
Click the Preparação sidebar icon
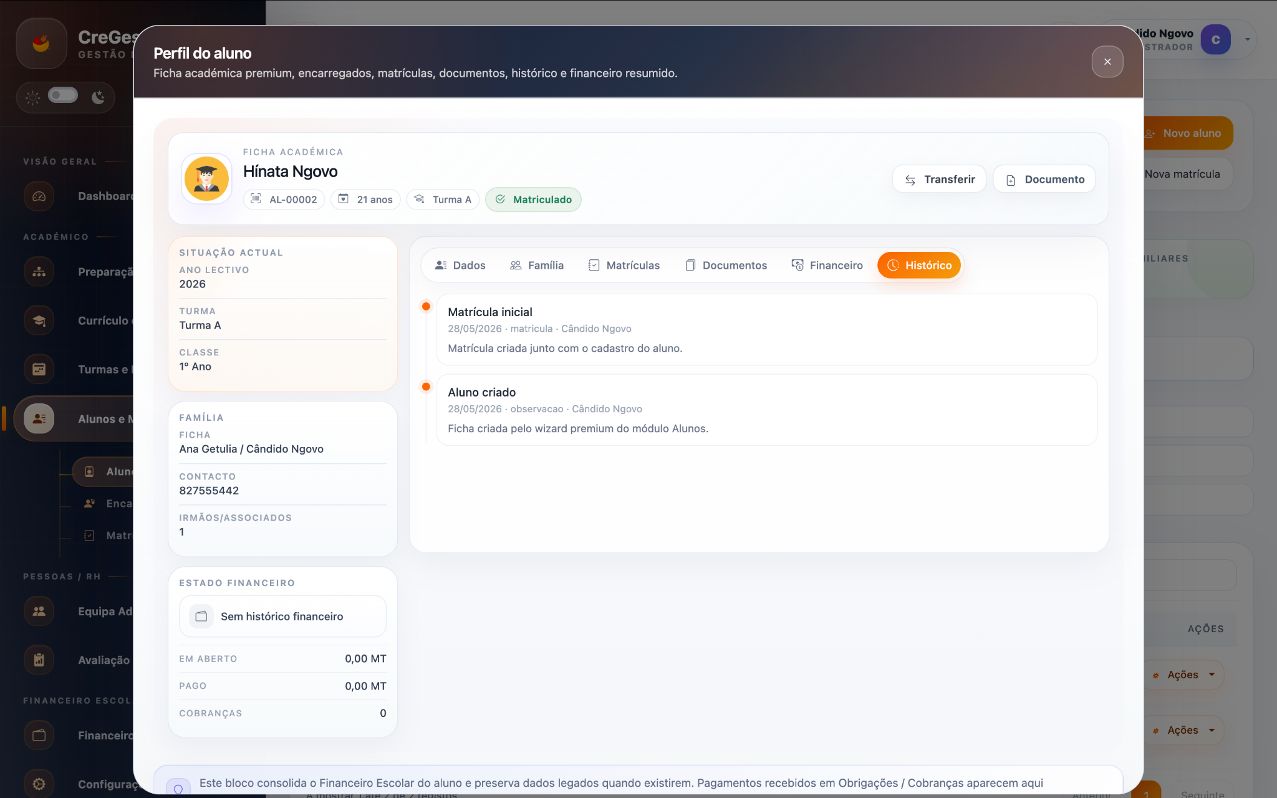39,272
